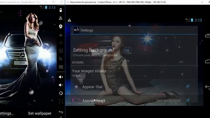The width and height of the screenshot is (210, 118).
Task: Click the 2:13 clock on Nexus 5 screen
Action: [x=52, y=8]
